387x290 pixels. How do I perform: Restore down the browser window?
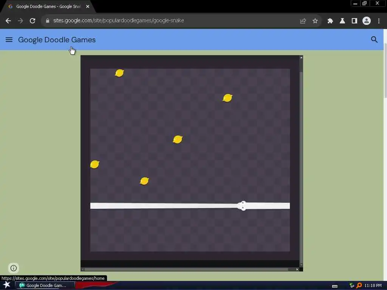[364, 3]
